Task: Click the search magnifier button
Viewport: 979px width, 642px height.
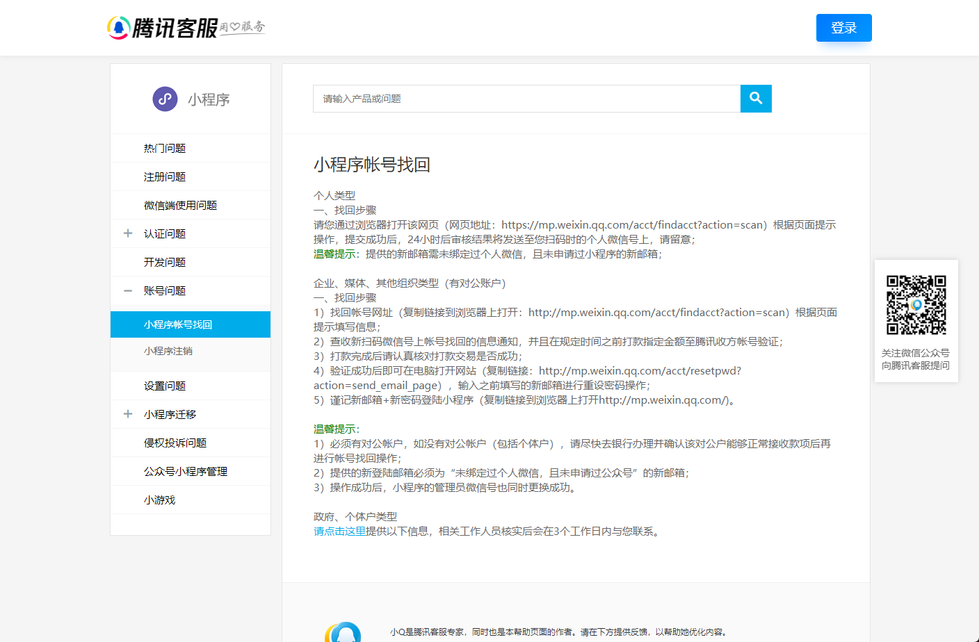Action: (756, 99)
